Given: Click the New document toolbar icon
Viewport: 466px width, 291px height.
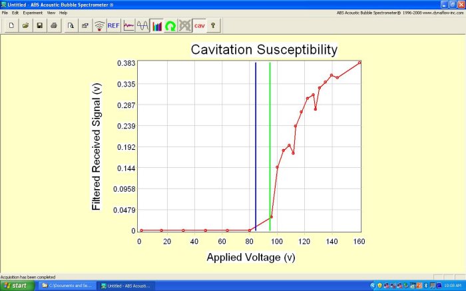Looking at the screenshot, I should coord(11,26).
